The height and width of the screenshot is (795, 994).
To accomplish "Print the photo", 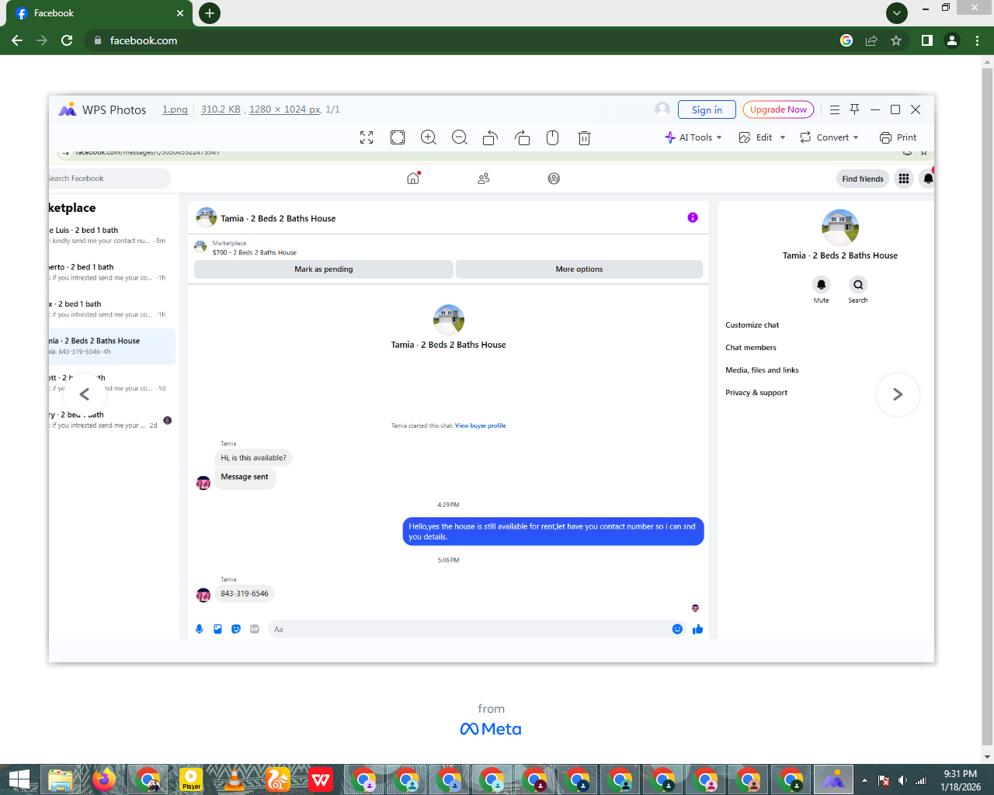I will point(898,137).
